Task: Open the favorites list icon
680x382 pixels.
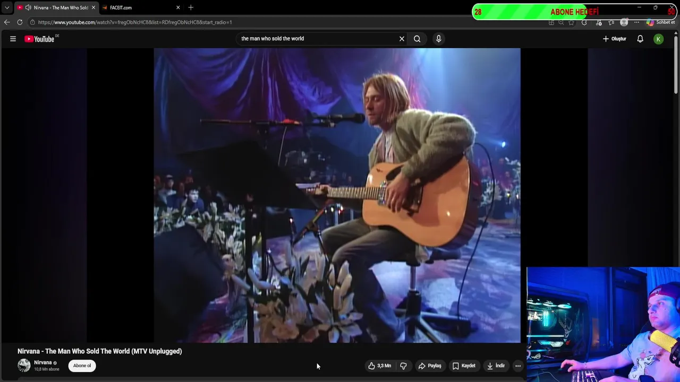Action: pyautogui.click(x=611, y=22)
